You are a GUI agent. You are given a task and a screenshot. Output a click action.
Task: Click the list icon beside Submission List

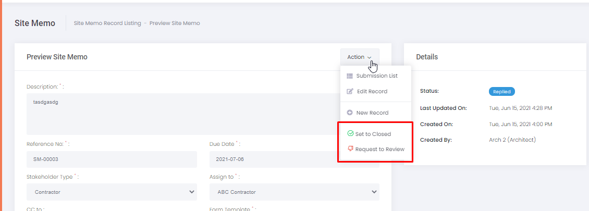350,76
